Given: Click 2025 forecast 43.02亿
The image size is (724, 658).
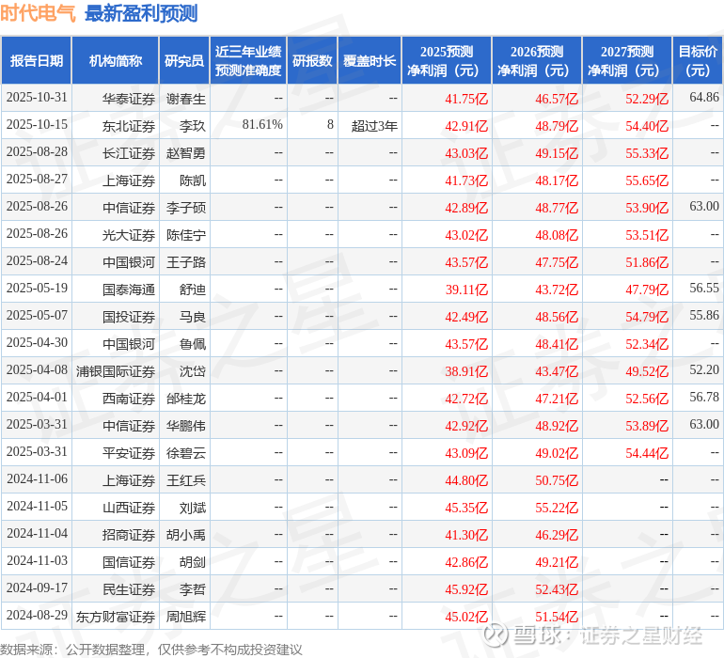Looking at the screenshot, I should [x=466, y=235].
